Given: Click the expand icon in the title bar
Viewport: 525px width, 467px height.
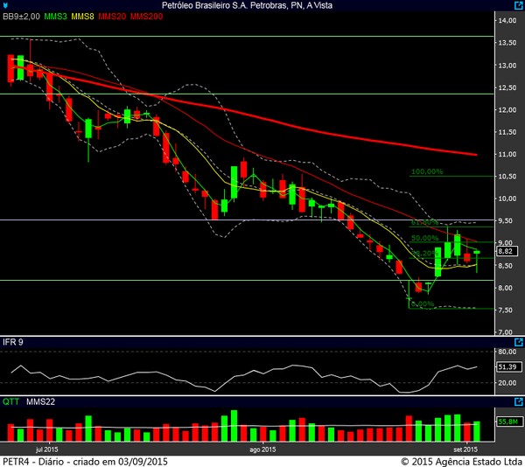Looking at the screenshot, I should coord(519,5).
